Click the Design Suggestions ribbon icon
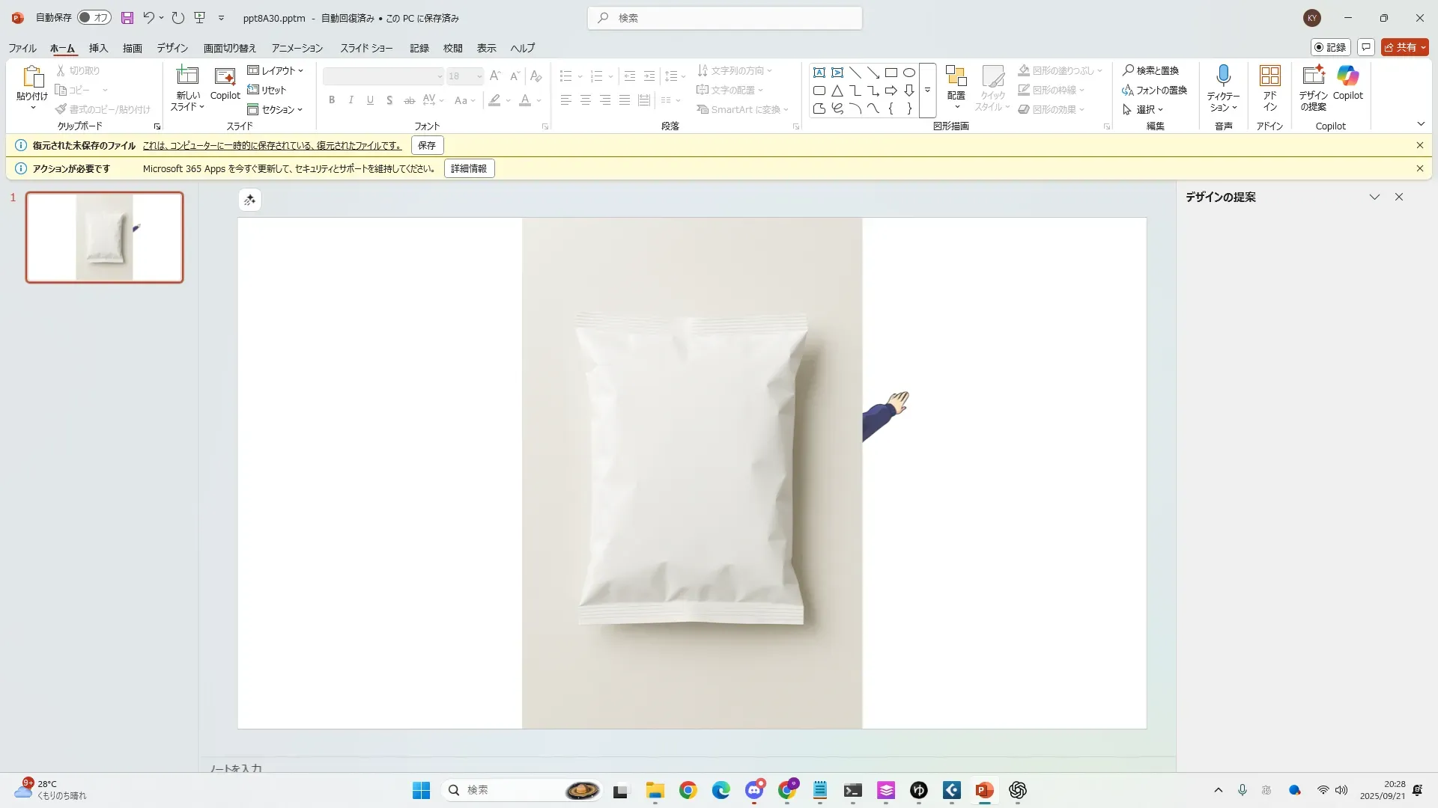The width and height of the screenshot is (1438, 808). tap(1313, 76)
